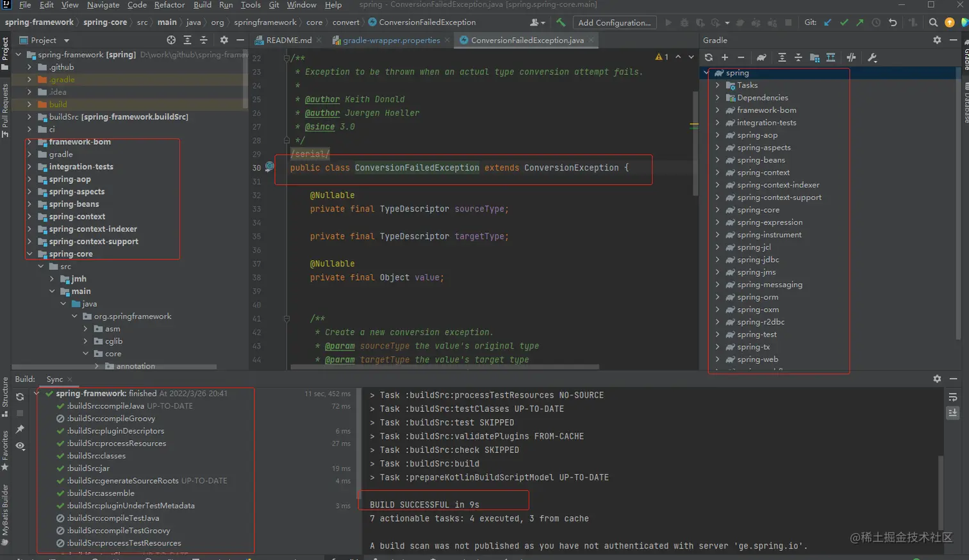The height and width of the screenshot is (560, 969).
Task: Click ConversionFailedException class name in editor
Action: (417, 168)
